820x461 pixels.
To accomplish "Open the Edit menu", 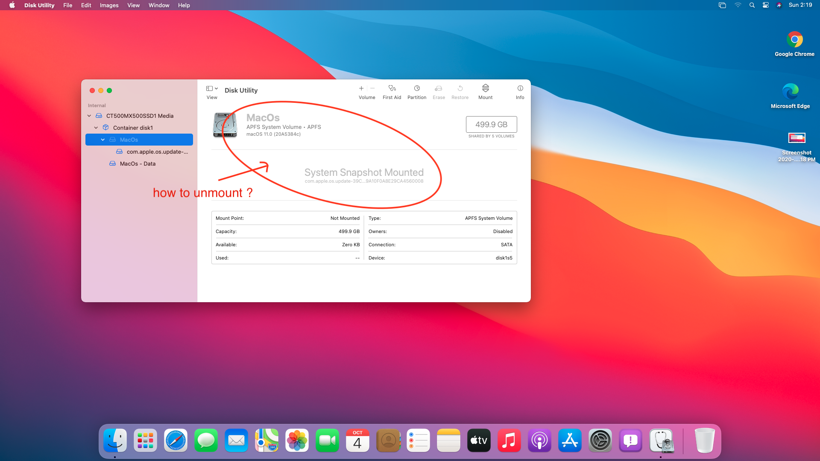I will click(86, 5).
